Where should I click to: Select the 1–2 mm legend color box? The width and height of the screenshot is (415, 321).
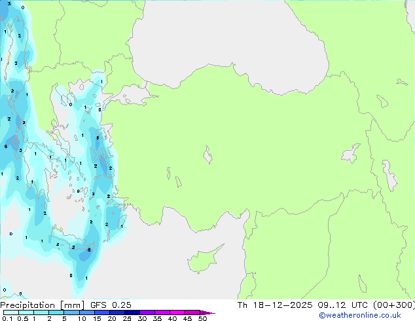click(41, 312)
